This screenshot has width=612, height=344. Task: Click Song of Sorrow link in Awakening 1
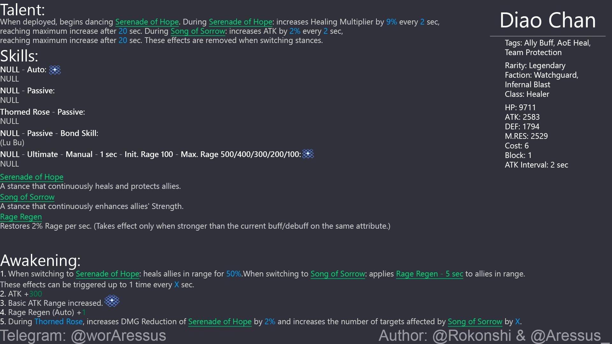coord(338,274)
